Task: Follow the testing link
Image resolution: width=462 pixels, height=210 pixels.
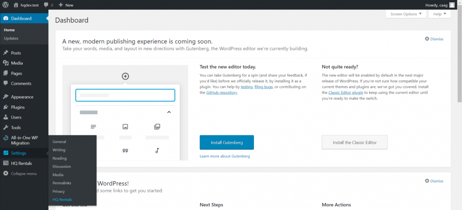Action: click(x=247, y=87)
